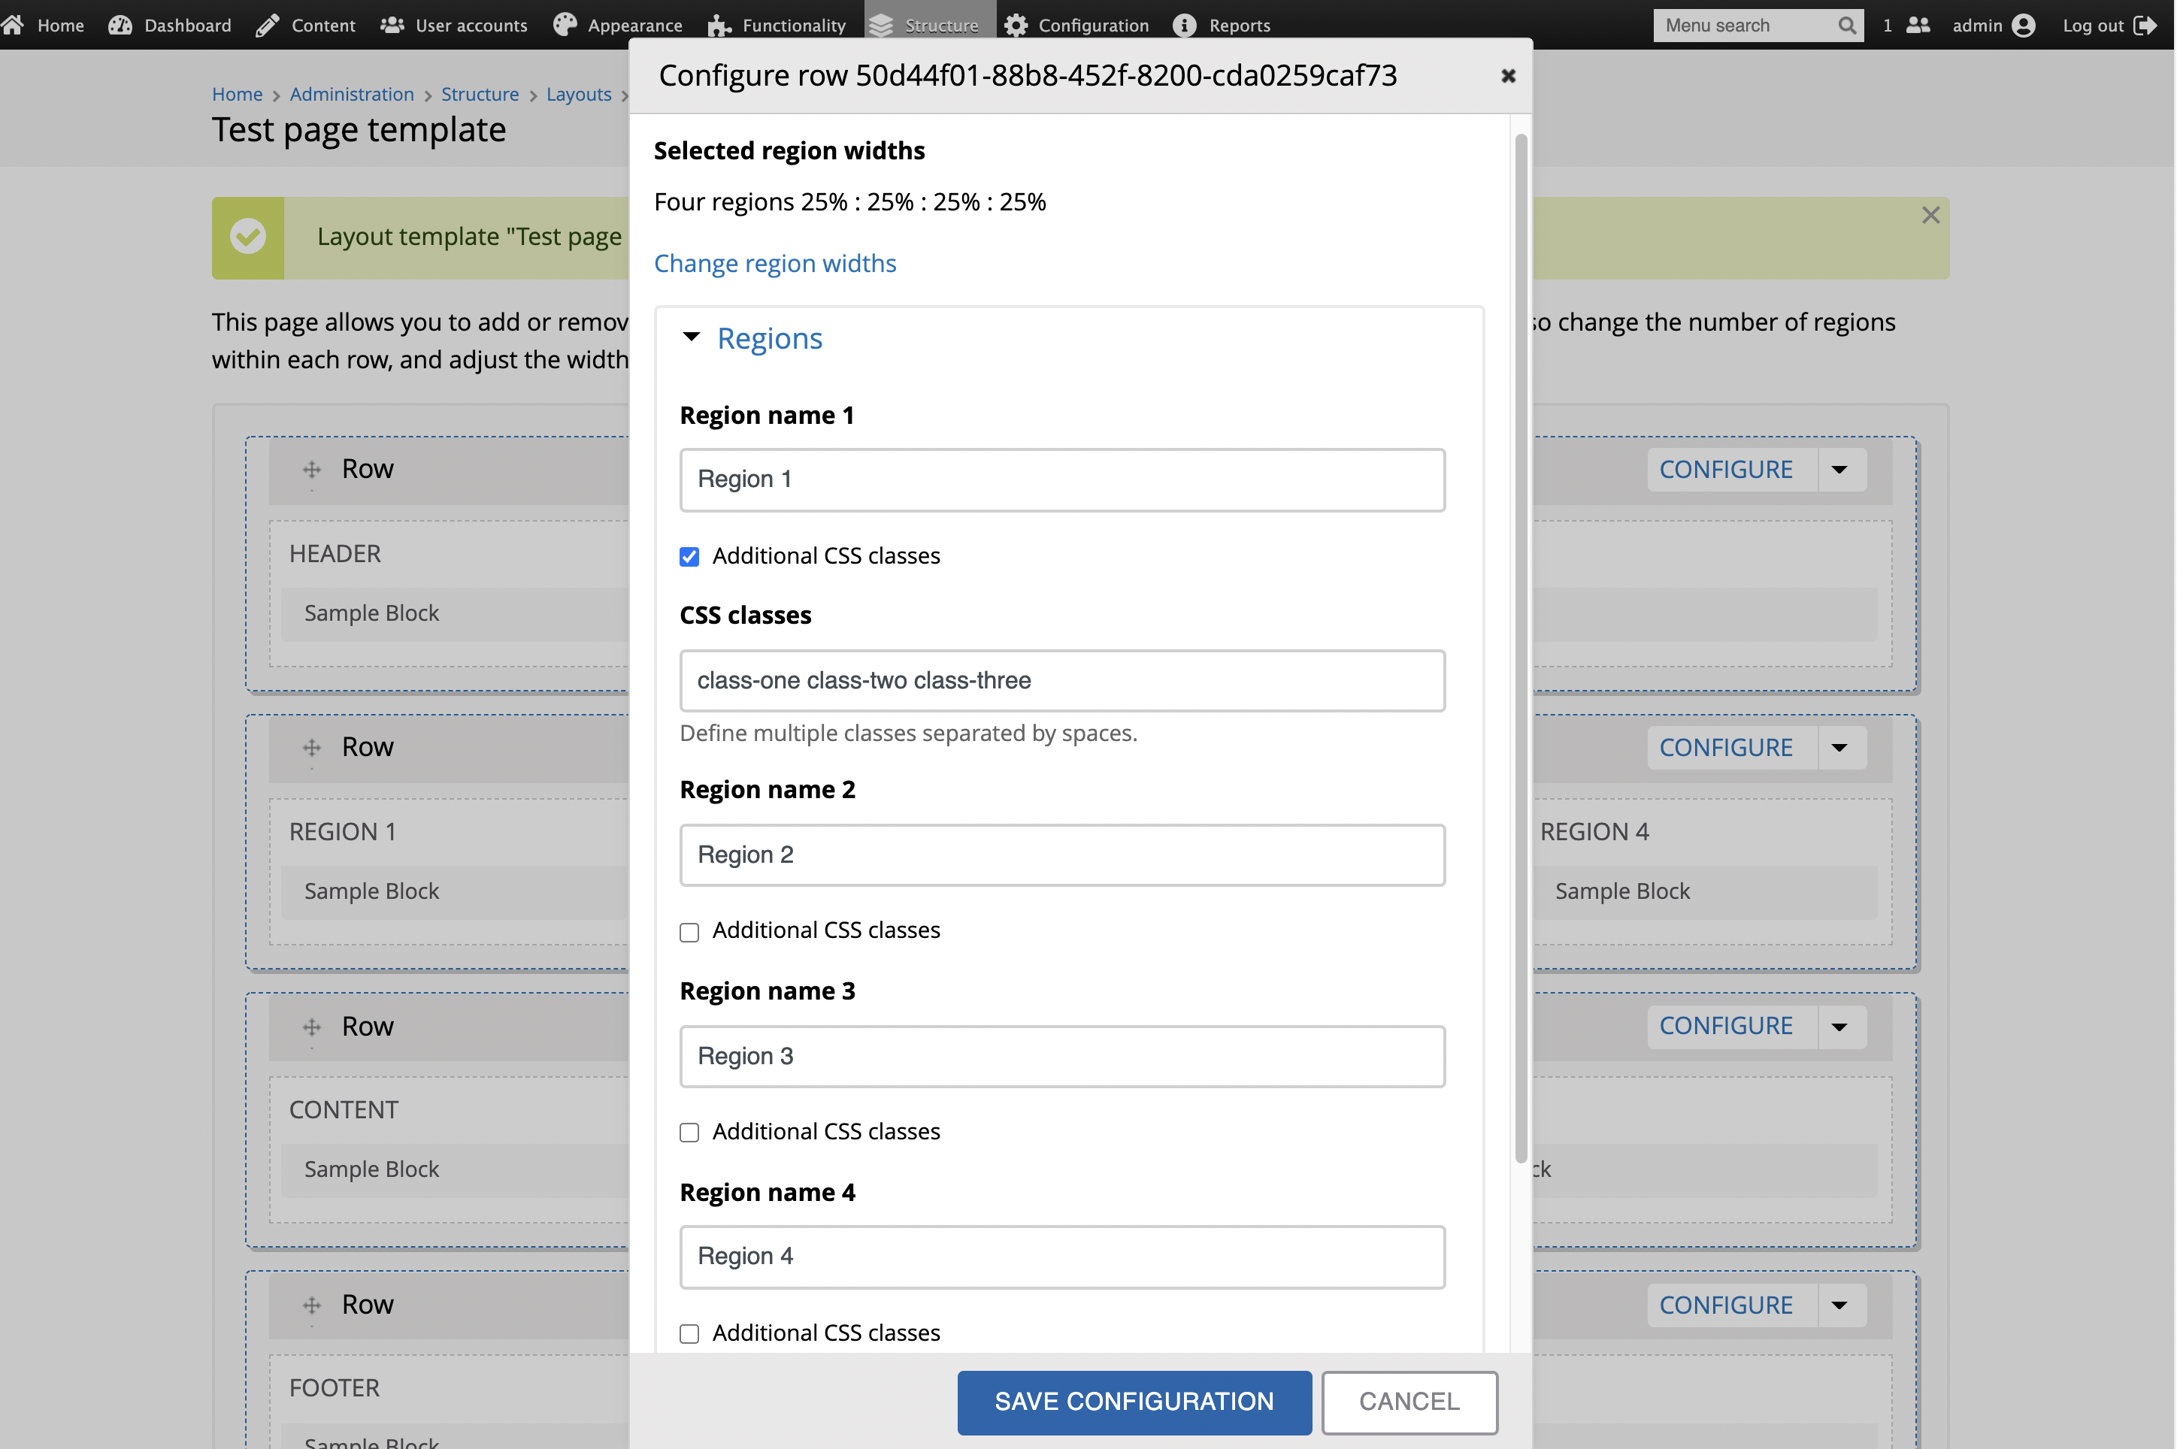Image resolution: width=2177 pixels, height=1449 pixels.
Task: Open the Change region widths link
Action: tap(774, 263)
